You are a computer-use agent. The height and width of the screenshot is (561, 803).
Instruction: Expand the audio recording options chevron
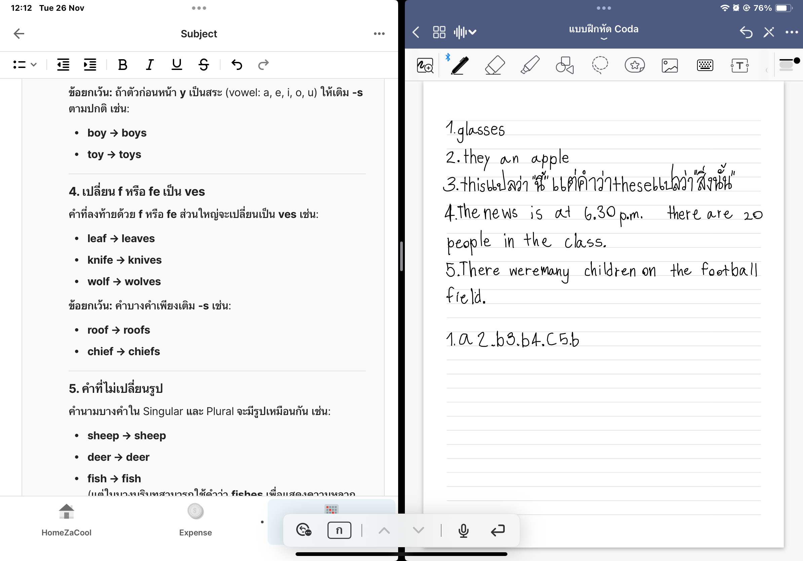coord(472,33)
